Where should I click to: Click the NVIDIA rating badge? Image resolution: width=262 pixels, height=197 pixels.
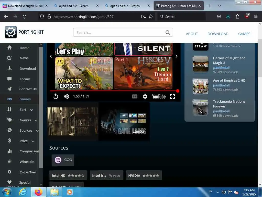(144, 175)
